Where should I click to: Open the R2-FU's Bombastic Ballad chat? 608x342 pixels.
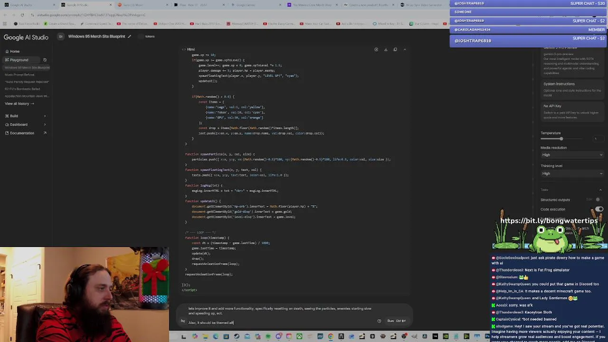tap(22, 89)
